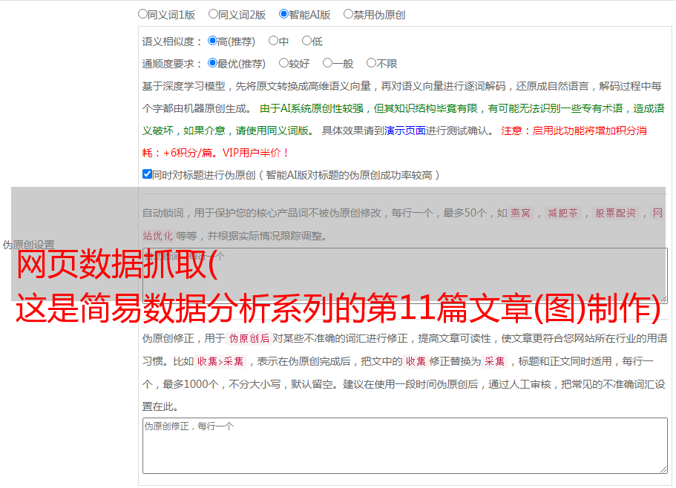Screen dimensions: 676x488
Task: Open the 演示页面 link
Action: [x=405, y=131]
